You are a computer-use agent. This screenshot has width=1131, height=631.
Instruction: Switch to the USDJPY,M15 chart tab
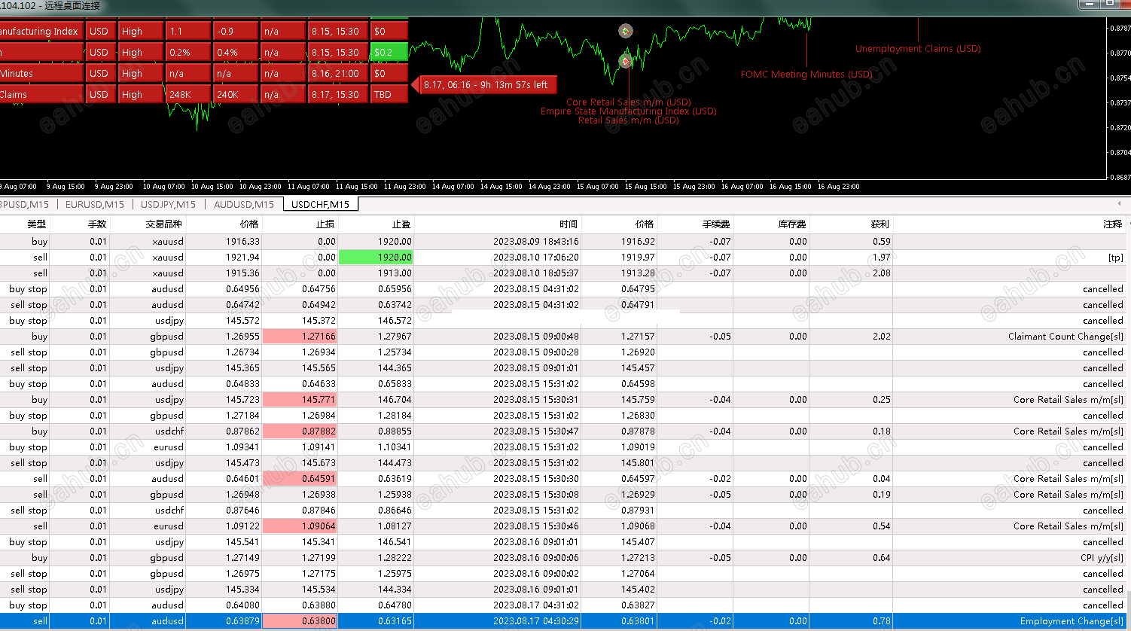tap(168, 204)
